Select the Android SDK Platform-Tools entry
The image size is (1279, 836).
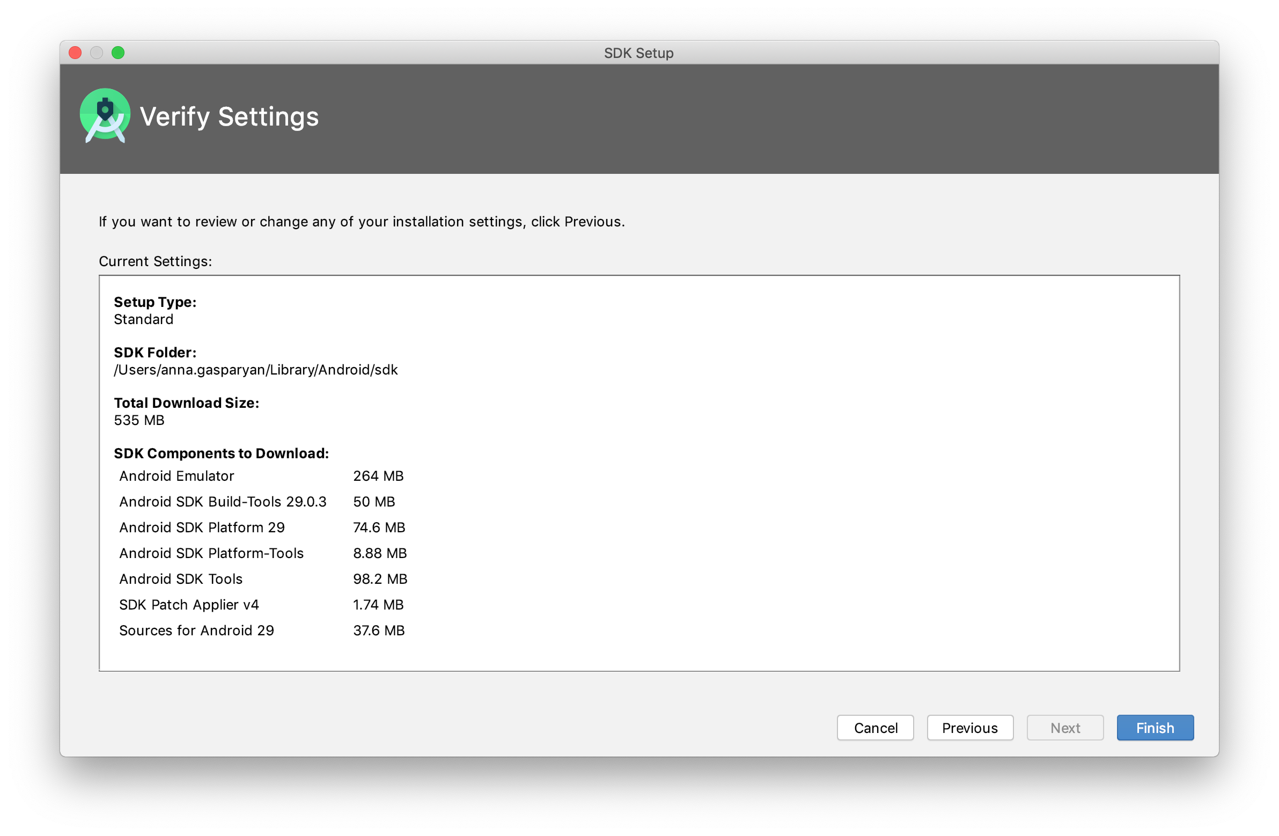click(211, 553)
